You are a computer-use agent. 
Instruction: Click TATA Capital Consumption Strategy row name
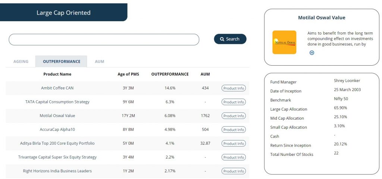pyautogui.click(x=57, y=102)
